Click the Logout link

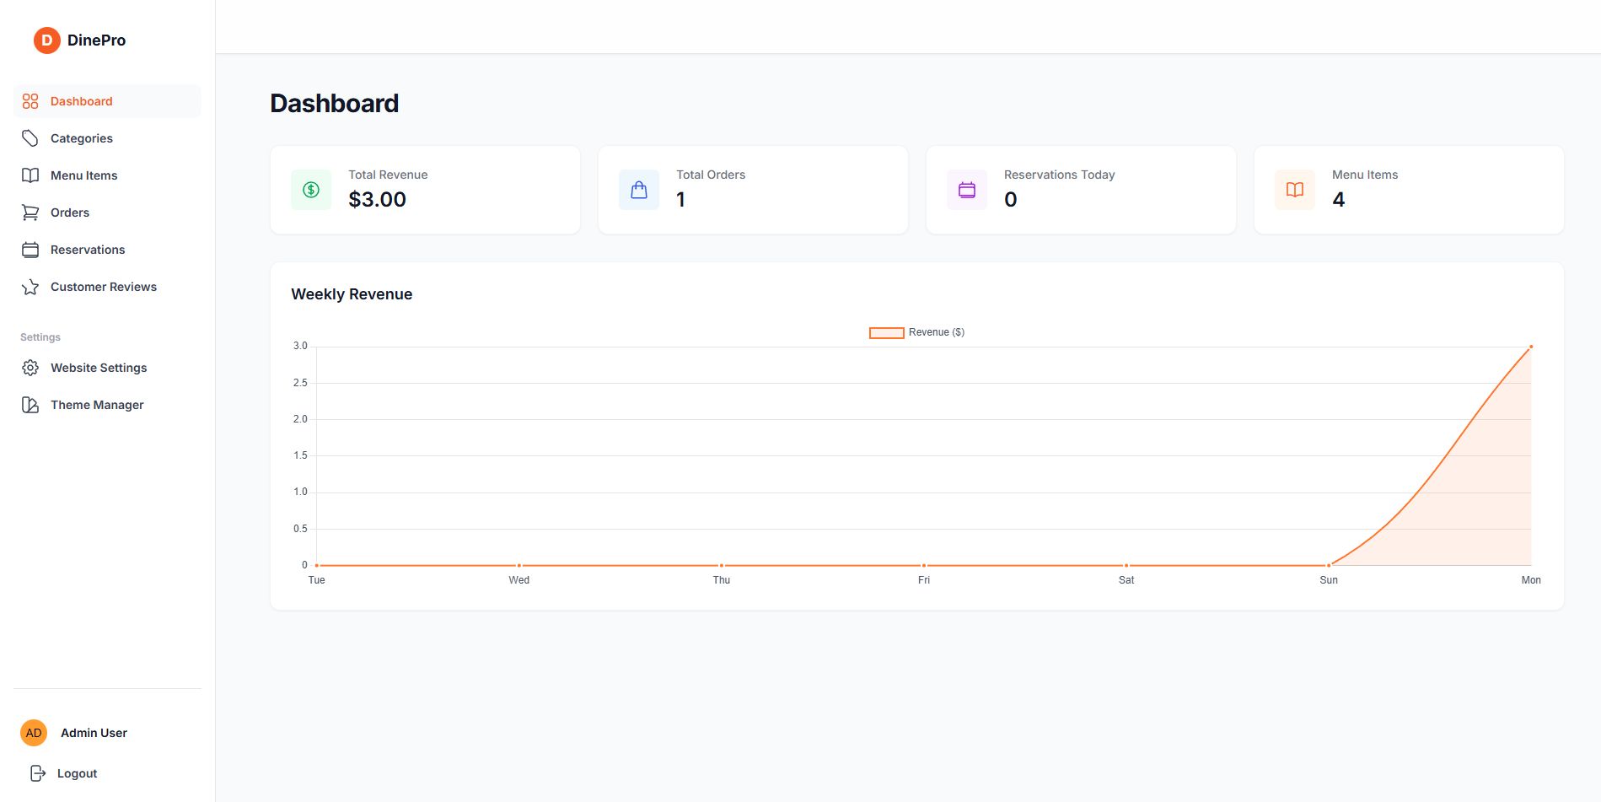[77, 773]
